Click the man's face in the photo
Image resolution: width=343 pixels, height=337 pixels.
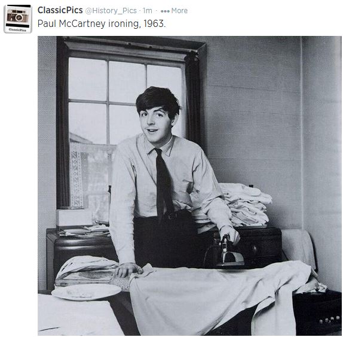click(x=156, y=122)
